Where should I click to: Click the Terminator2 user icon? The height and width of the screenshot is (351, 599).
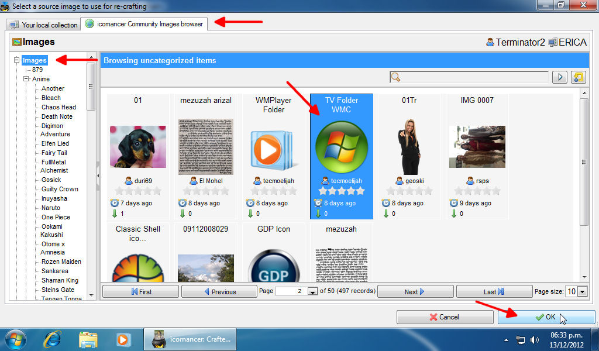490,42
